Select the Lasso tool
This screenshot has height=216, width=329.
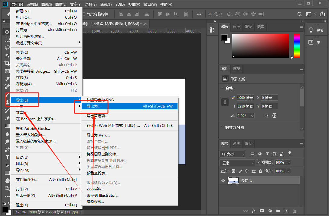(7, 48)
